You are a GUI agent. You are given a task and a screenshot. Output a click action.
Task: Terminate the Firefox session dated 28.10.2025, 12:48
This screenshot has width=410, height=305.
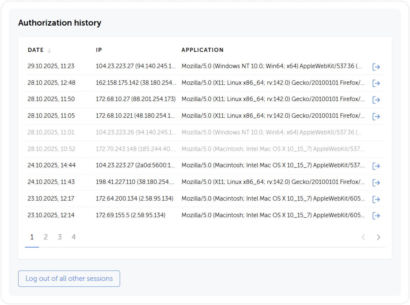(376, 83)
